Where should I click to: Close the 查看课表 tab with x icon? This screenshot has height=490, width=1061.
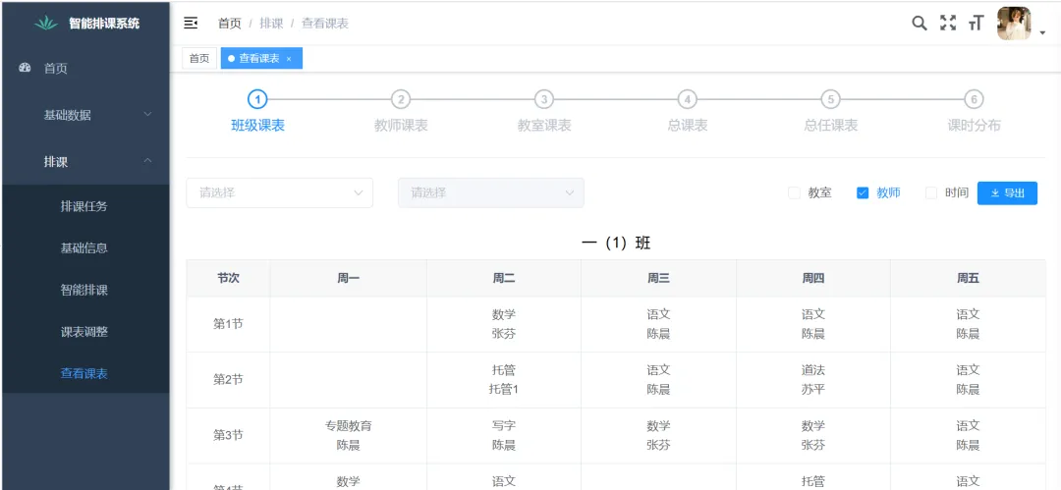pos(289,59)
